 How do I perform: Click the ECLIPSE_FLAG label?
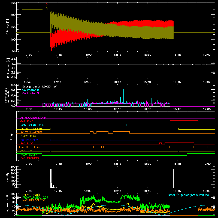click(x=30, y=140)
